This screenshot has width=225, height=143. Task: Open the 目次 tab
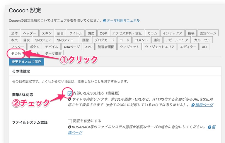click(x=26, y=40)
